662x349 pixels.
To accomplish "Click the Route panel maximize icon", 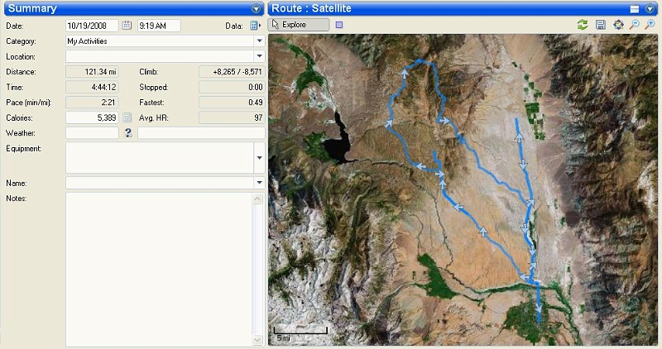I will click(x=634, y=9).
